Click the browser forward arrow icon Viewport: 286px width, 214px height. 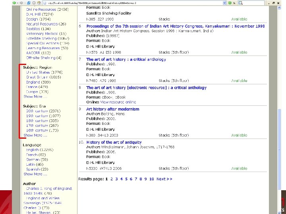[22, 3]
